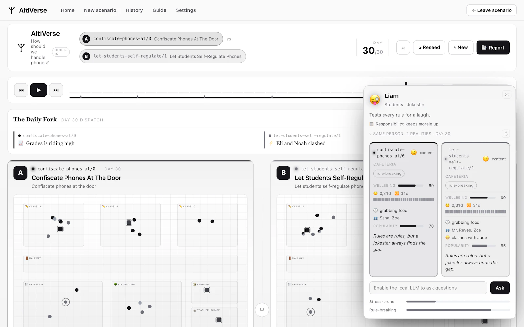Image resolution: width=524 pixels, height=327 pixels.
Task: Click the rule-breaking tag in the confiscate-phones-at/0 card
Action: tap(389, 173)
